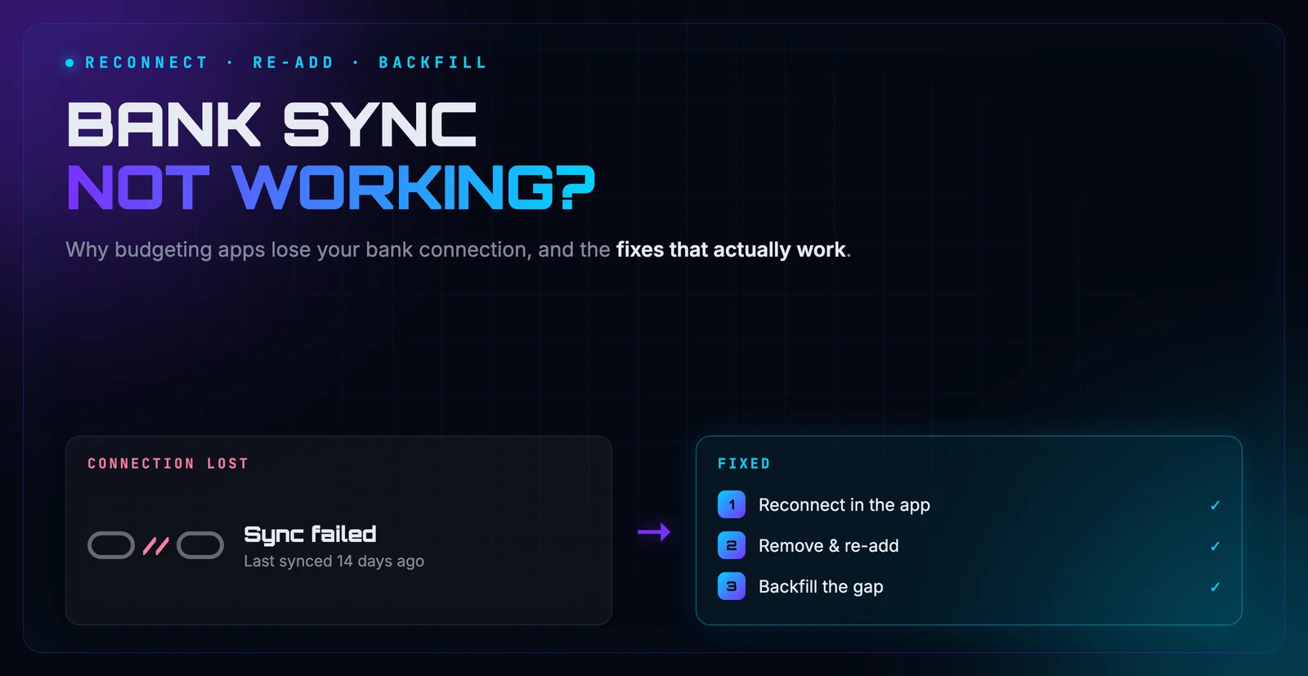Click the "NOT WORKING?" gradient headline
Image resolution: width=1308 pixels, height=676 pixels.
(331, 187)
